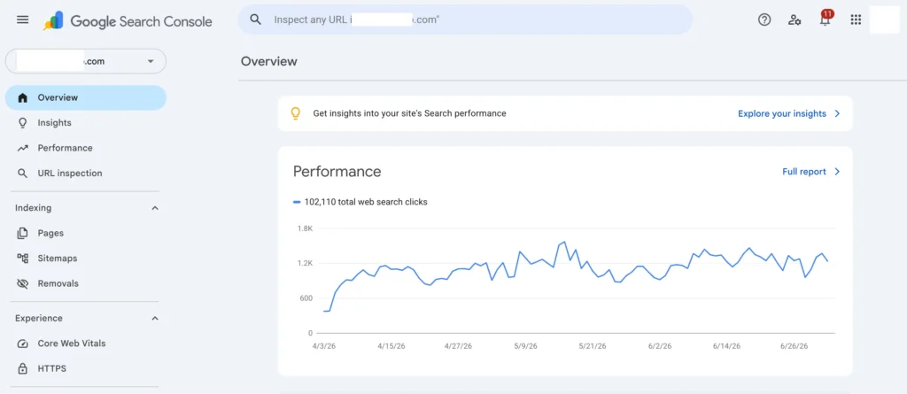Click the Insights lightbulb icon in sidebar
907x394 pixels.
(x=22, y=123)
